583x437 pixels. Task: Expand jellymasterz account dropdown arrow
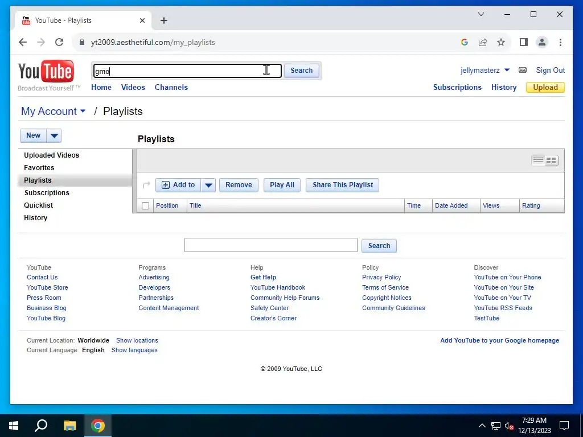tap(507, 70)
